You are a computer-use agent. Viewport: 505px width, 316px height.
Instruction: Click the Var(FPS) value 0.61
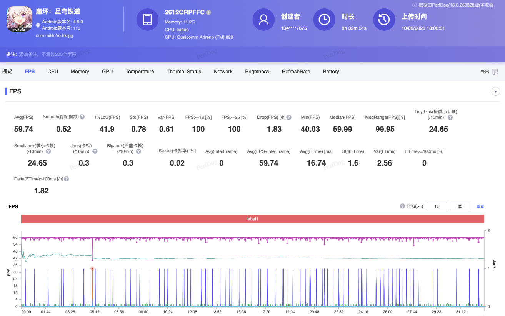(x=167, y=129)
